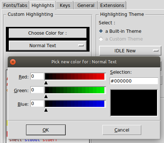164x143 pixels.
Task: Click the Selection hex value field
Action: point(134,81)
